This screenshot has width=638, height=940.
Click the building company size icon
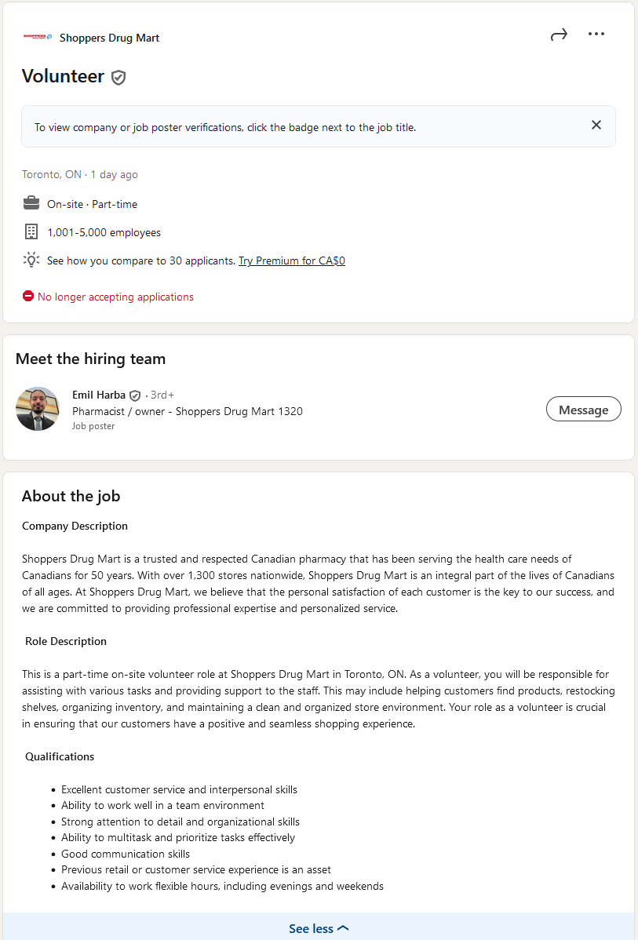tap(31, 232)
